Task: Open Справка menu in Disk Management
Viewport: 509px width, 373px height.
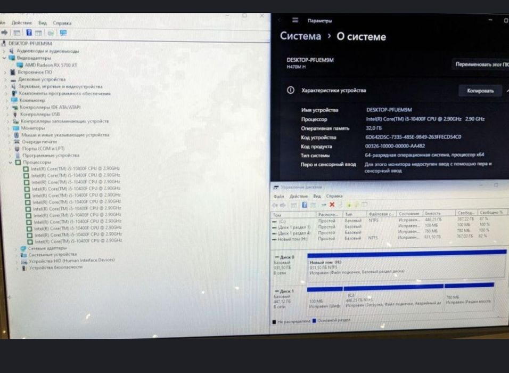Action: click(334, 196)
